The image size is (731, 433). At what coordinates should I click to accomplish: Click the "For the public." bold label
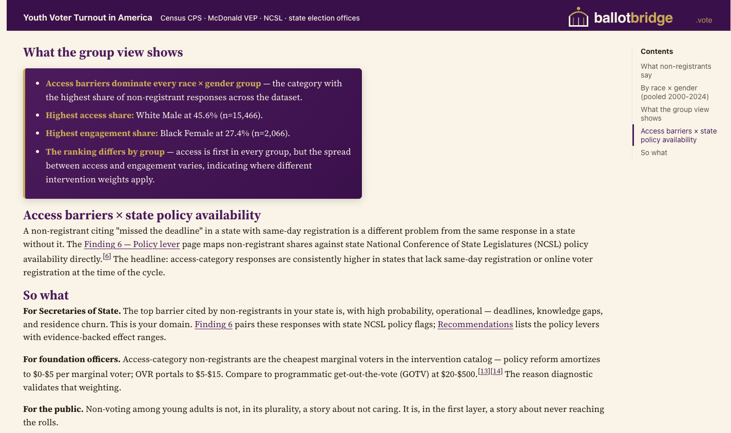[x=53, y=409]
